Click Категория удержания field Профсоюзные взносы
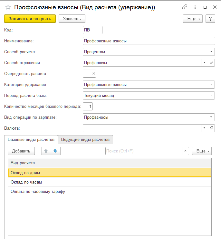 (x=145, y=84)
